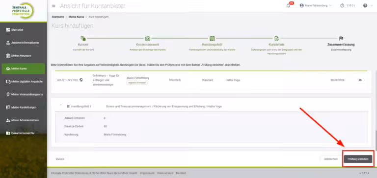
Task: Click the Zentrale Prüfstelle Prävention logo
Action: click(24, 11)
